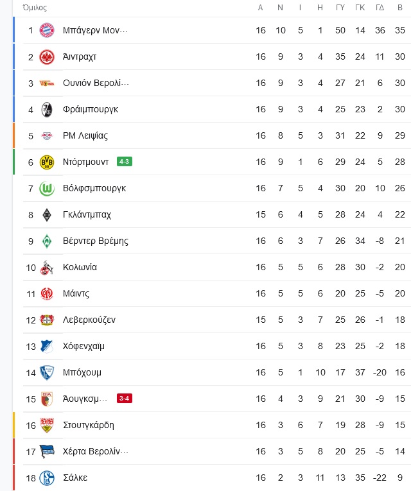Click the Köln goat crest

(x=47, y=268)
